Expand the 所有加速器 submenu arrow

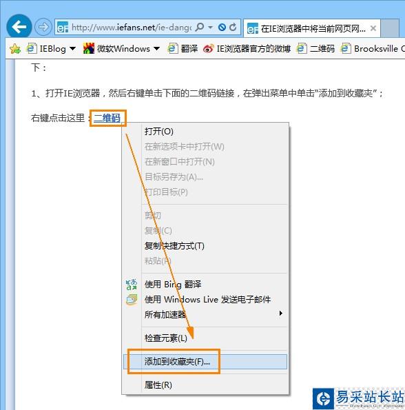[280, 313]
